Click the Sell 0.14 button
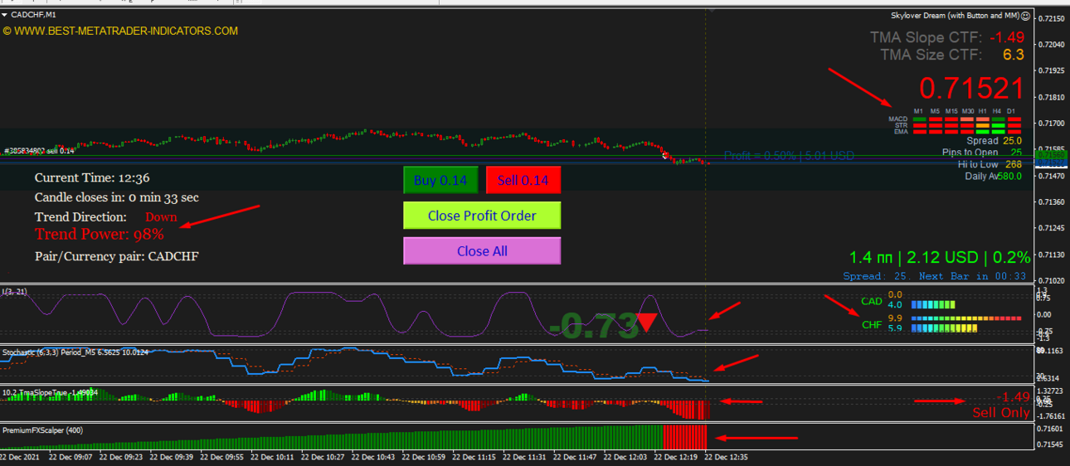The width and height of the screenshot is (1070, 466). coord(523,180)
